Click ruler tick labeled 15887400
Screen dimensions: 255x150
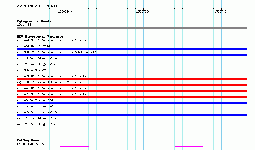click(x=221, y=11)
